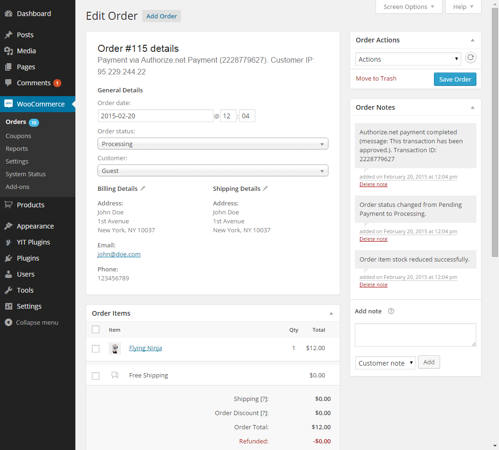Click the apply order action refresh icon
Screen dimensions: 499x450
tap(470, 58)
